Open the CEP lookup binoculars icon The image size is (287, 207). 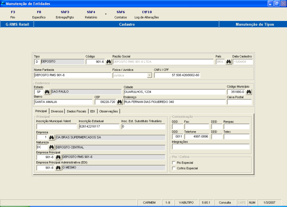[119, 102]
